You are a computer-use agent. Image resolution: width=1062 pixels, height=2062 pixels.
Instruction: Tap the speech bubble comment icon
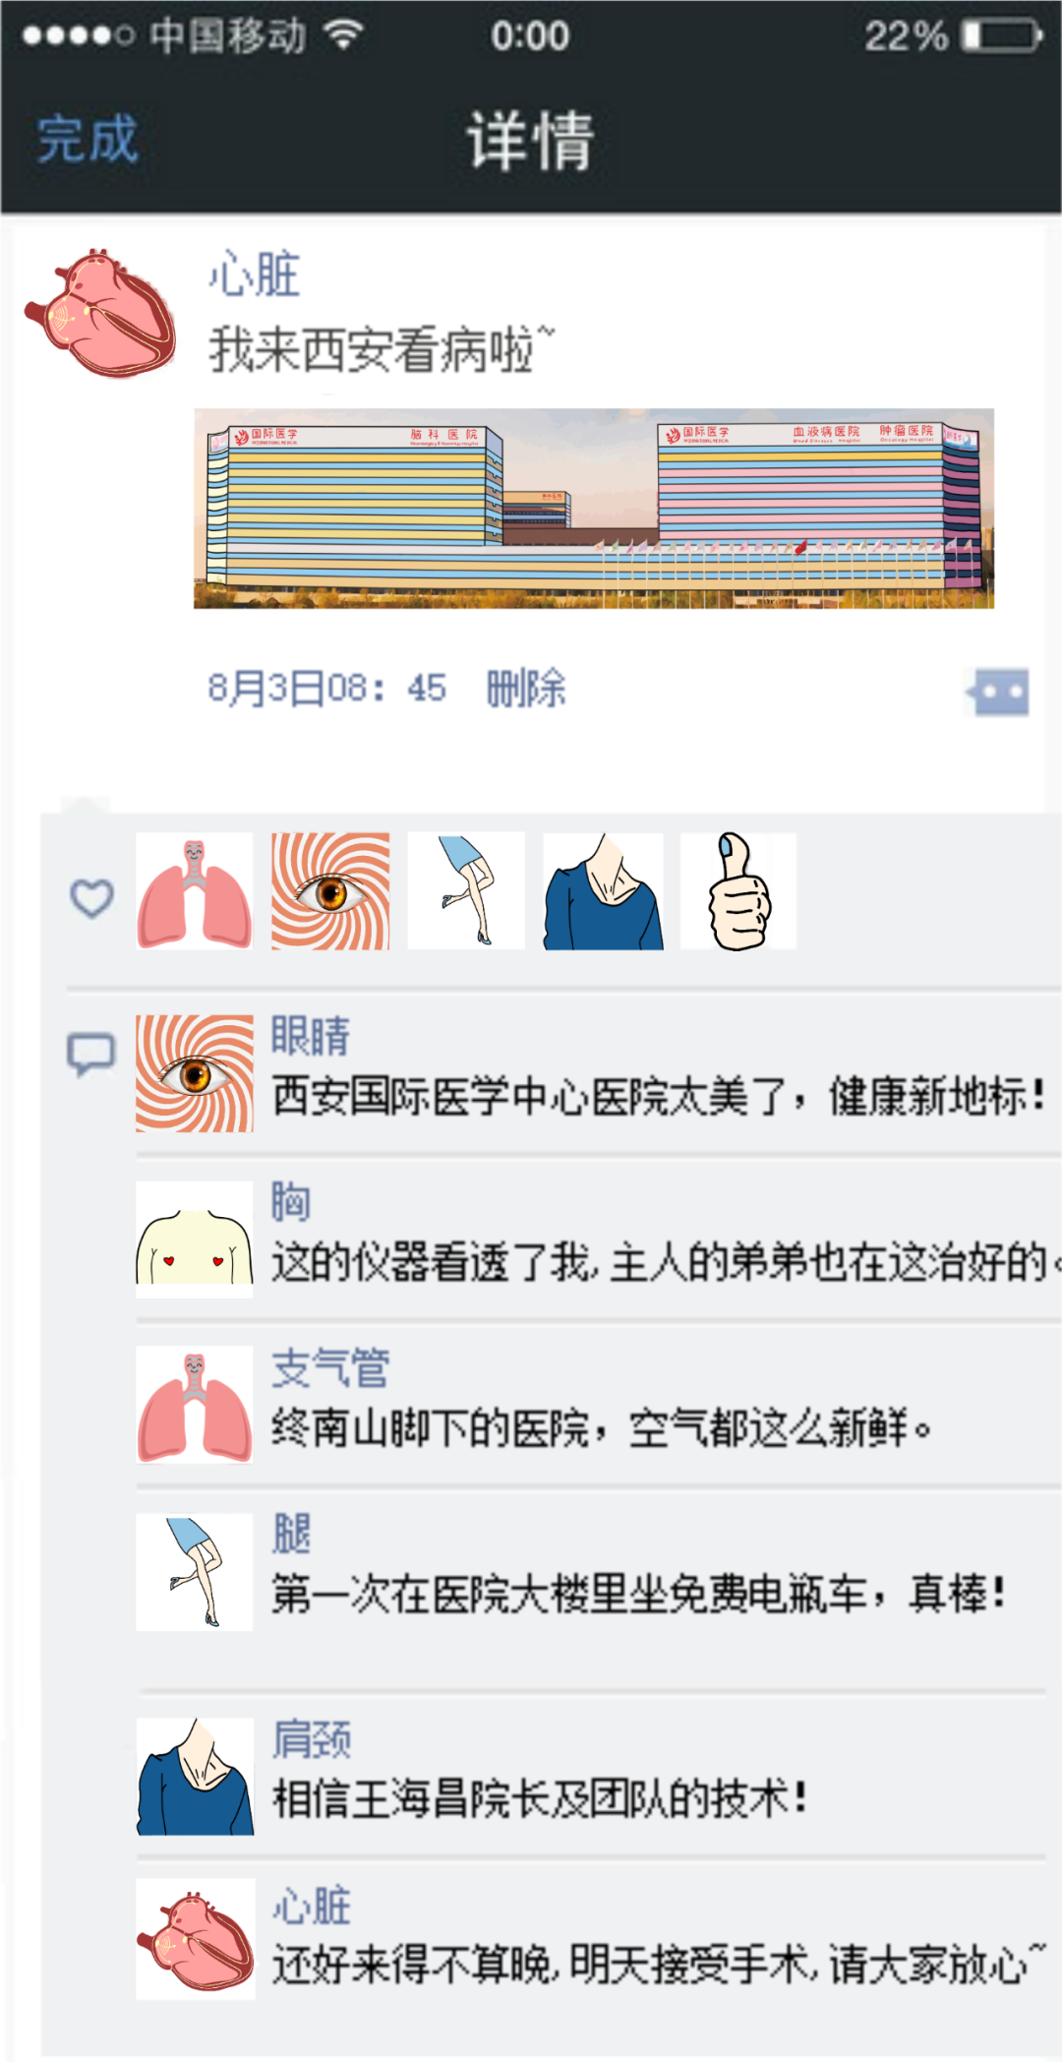coord(91,1055)
